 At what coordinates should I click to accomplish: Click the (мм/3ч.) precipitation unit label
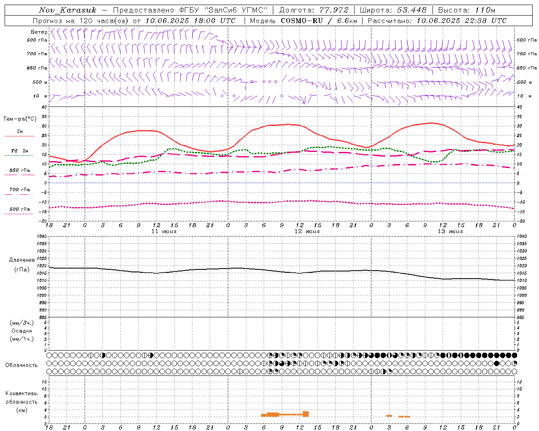22,323
